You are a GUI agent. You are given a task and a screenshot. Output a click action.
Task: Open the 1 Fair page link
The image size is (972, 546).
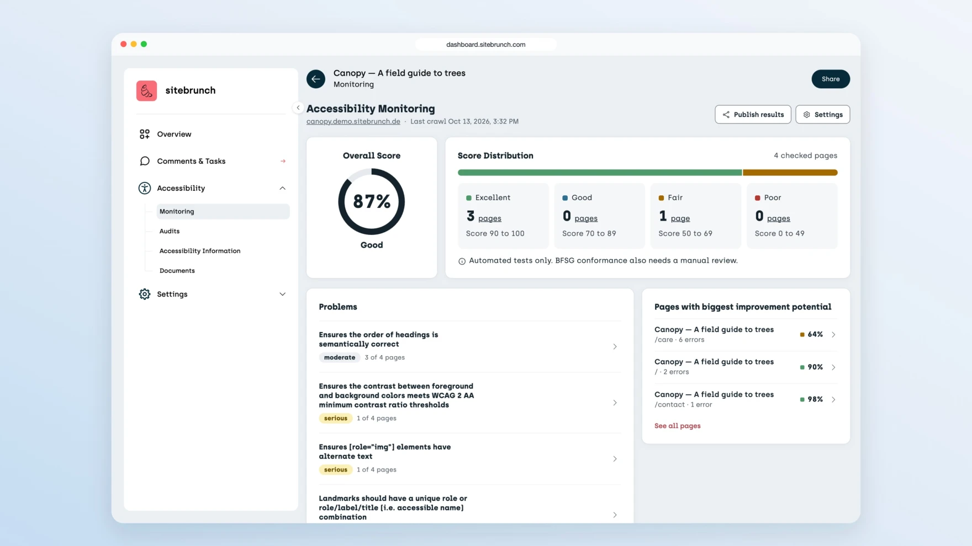[x=680, y=219]
